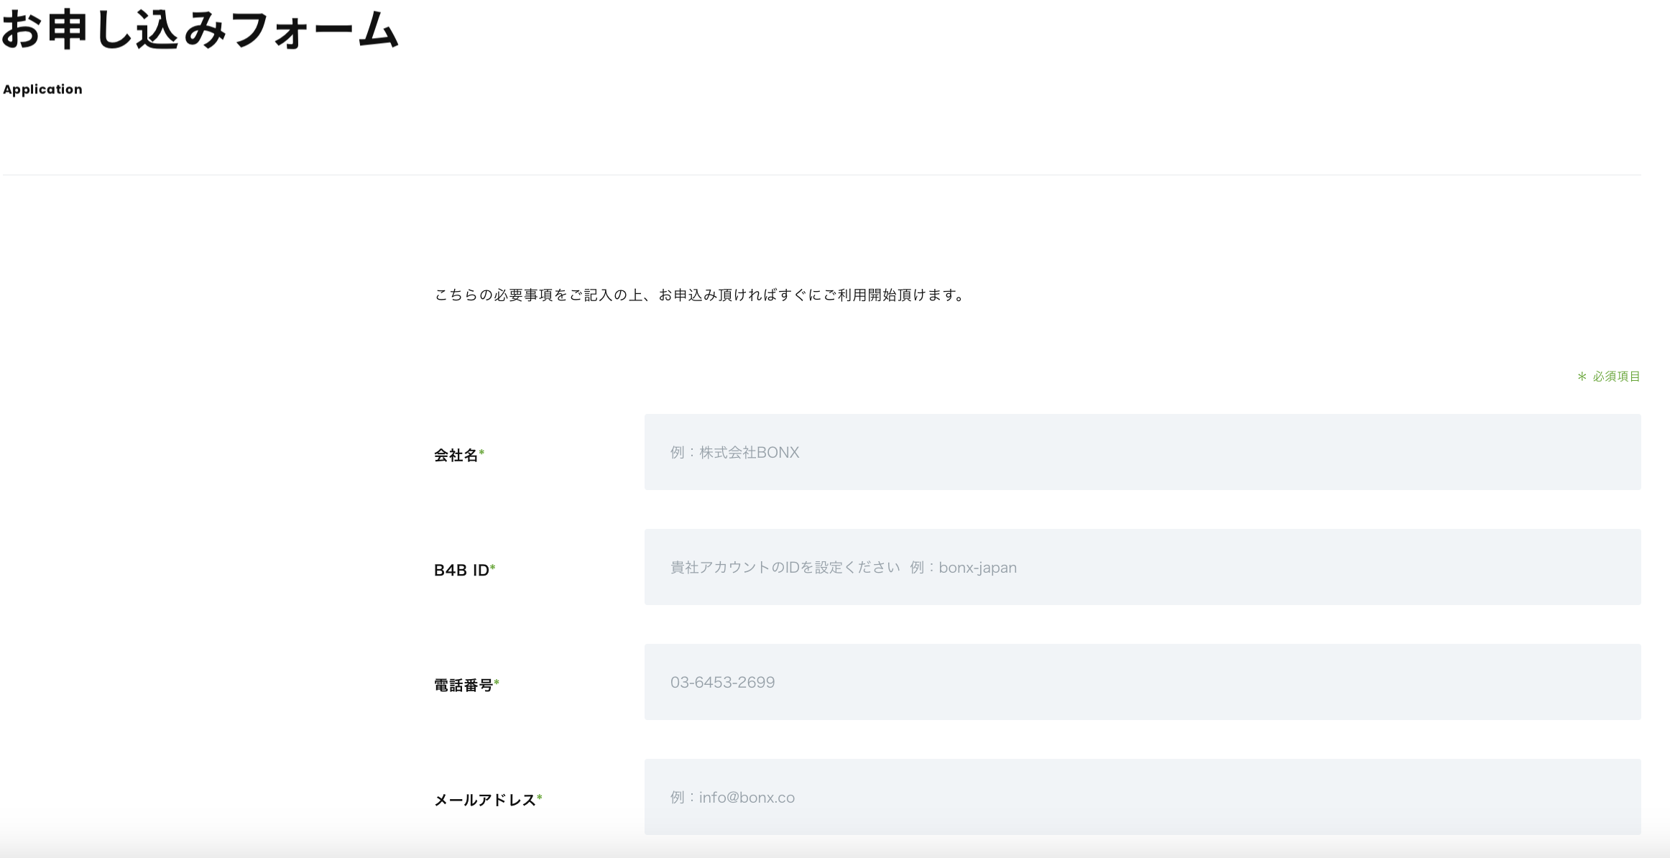Select the 電話番号 phone number field
1670x858 pixels.
click(x=1143, y=682)
